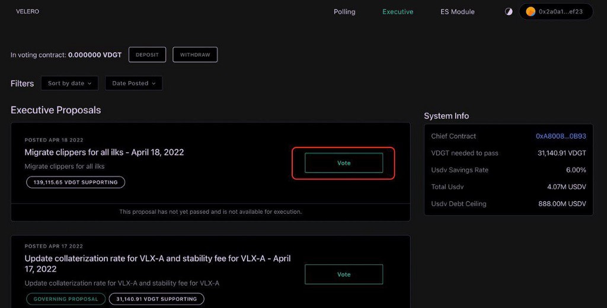
Task: Click the 139,115.65 VDGT Supporting badge
Action: pyautogui.click(x=75, y=182)
